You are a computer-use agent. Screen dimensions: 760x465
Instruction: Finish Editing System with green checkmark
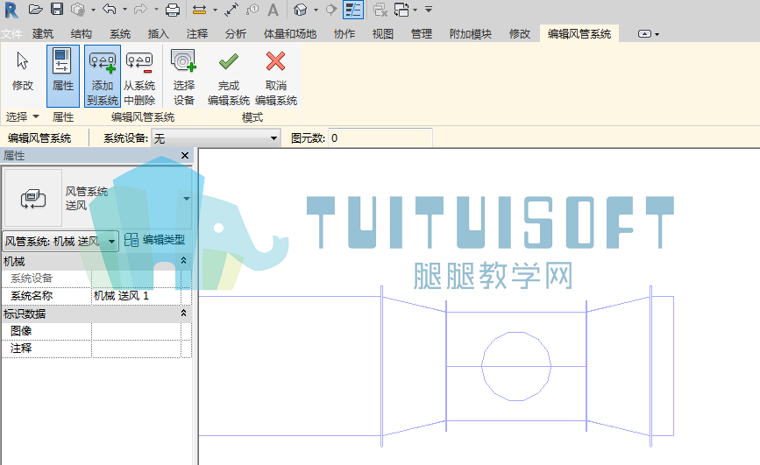coord(228,75)
